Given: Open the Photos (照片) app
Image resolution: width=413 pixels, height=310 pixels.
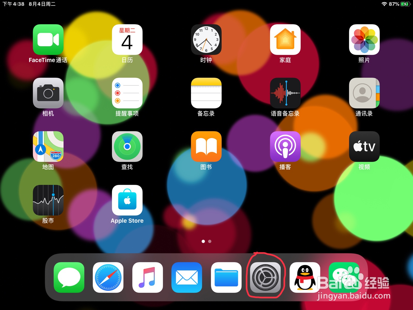Looking at the screenshot, I should [x=364, y=40].
